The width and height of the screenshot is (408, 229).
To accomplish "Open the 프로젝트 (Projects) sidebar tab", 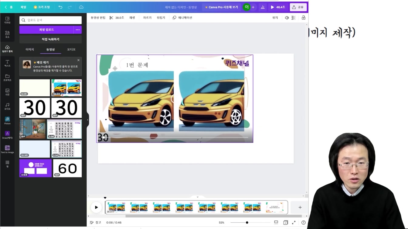I will click(7, 78).
